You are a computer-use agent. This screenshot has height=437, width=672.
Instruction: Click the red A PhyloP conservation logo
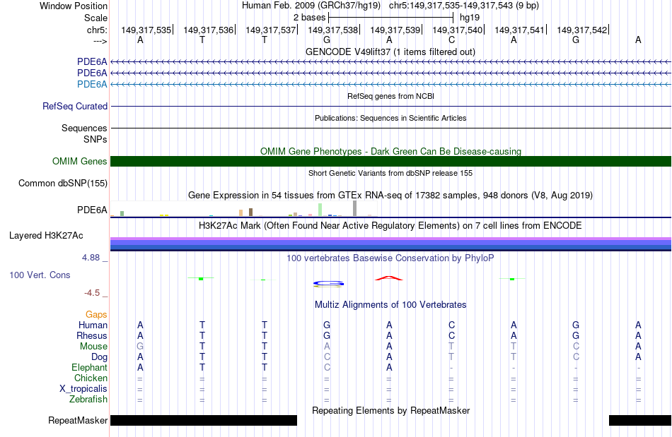point(389,278)
